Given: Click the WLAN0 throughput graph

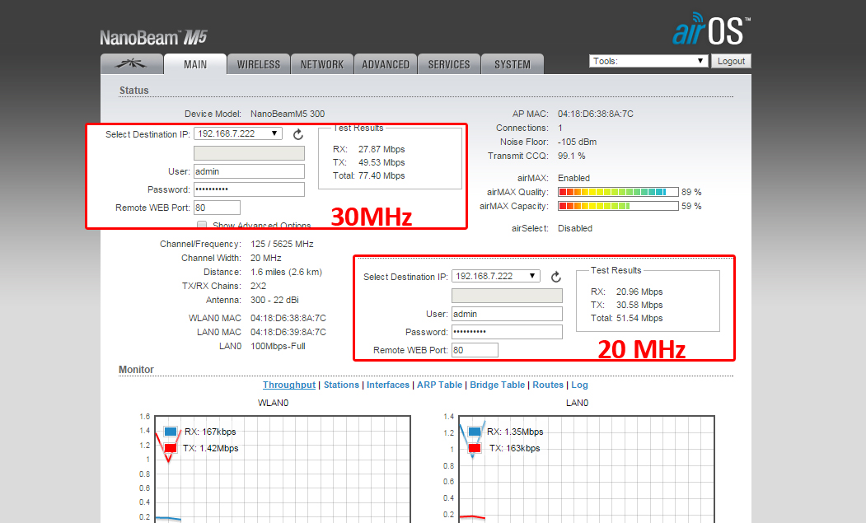Looking at the screenshot, I should click(x=283, y=469).
